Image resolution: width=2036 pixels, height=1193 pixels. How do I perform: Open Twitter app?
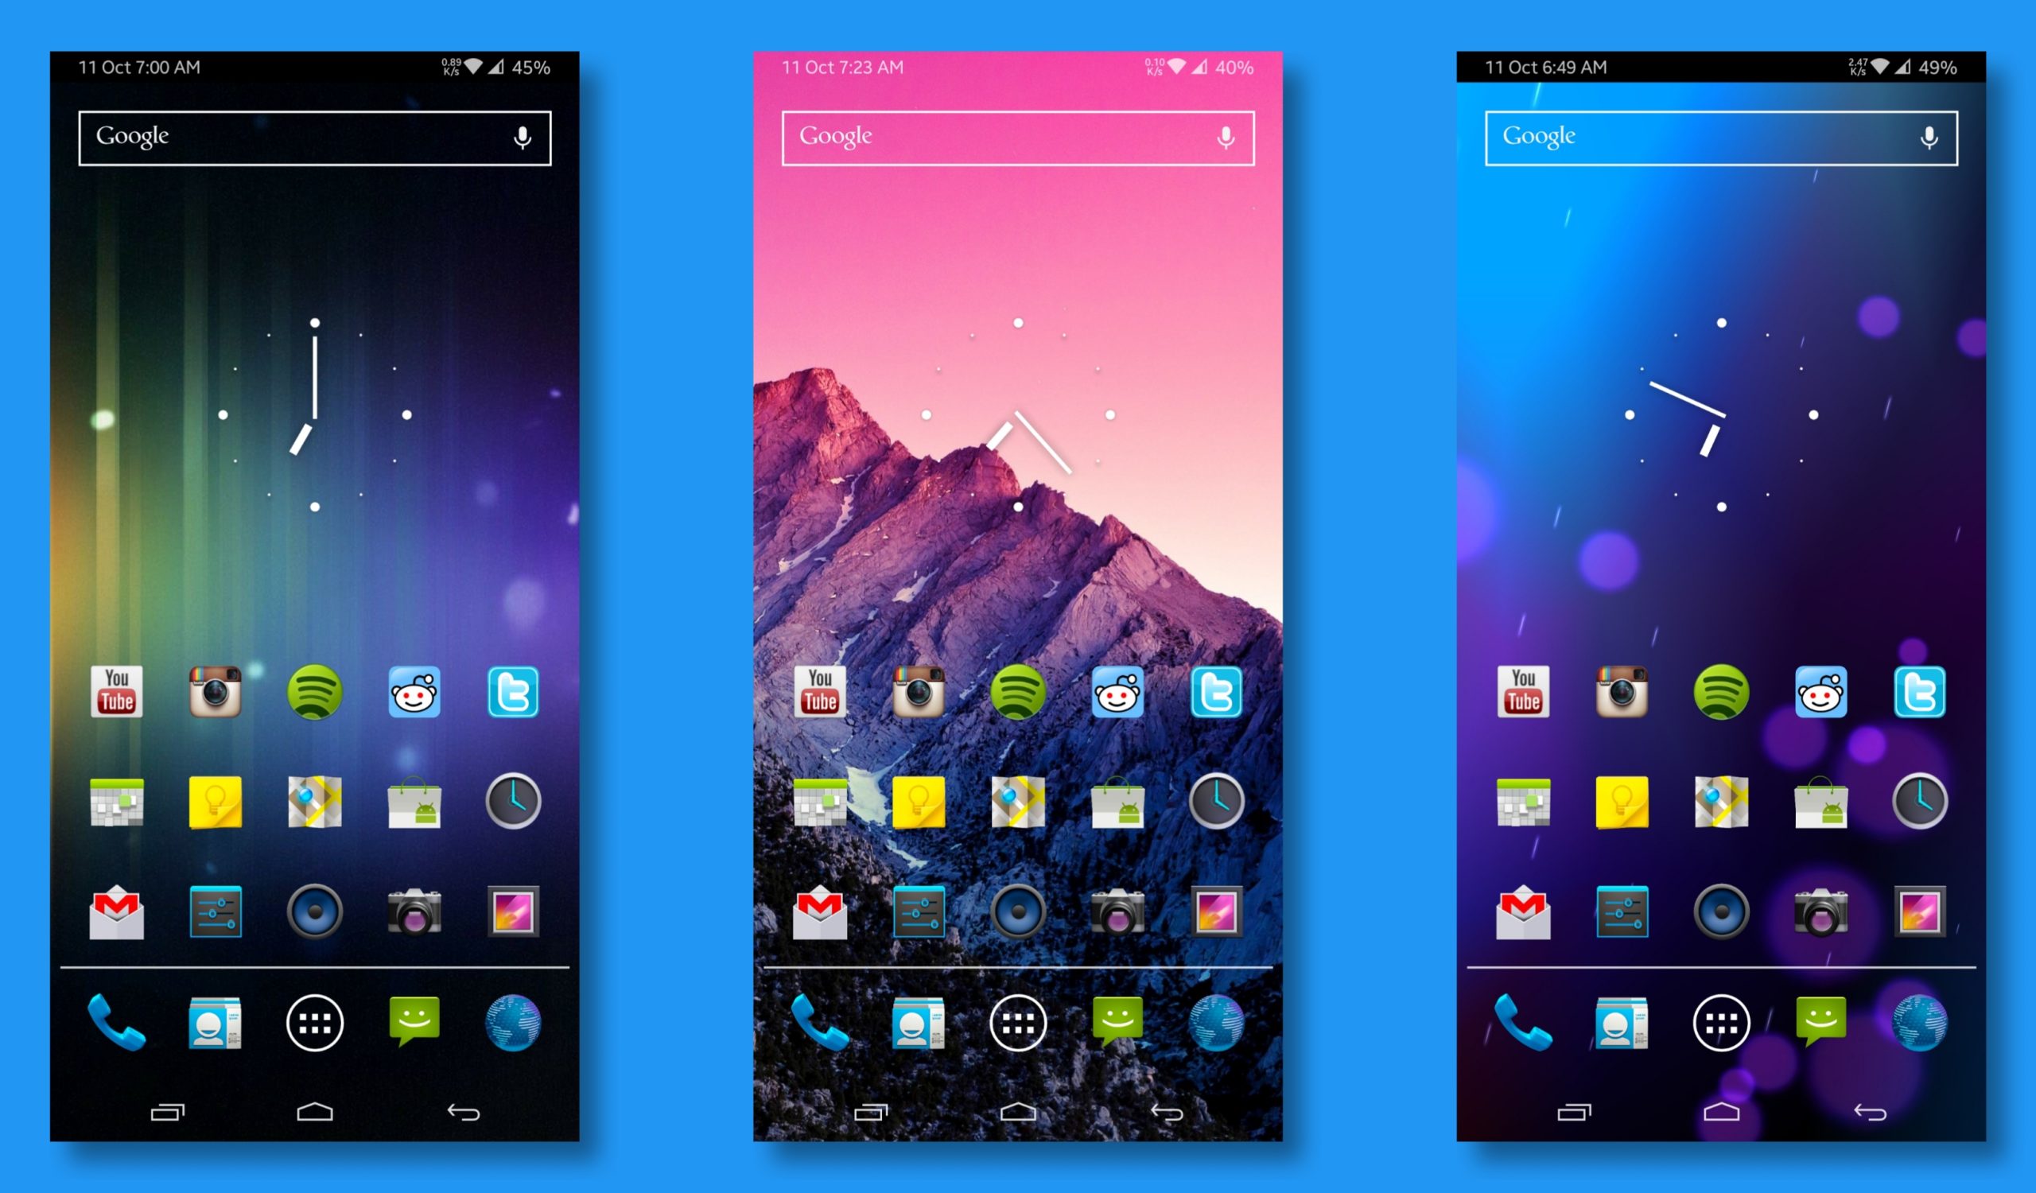(515, 690)
